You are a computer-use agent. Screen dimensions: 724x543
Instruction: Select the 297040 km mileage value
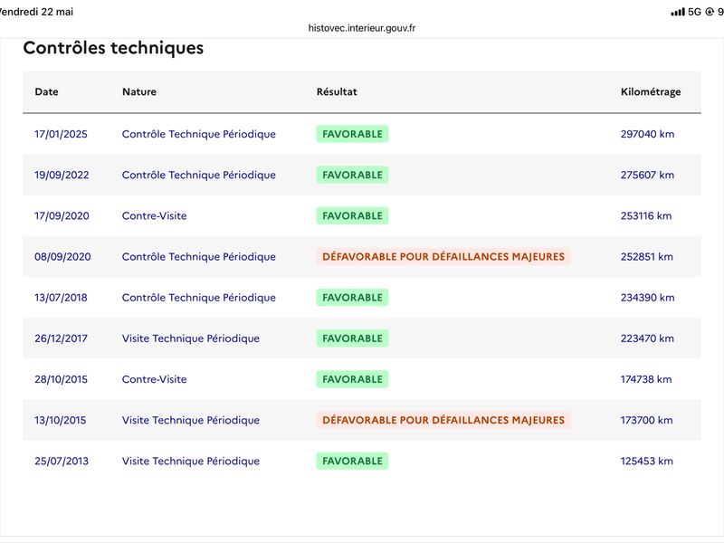(x=647, y=134)
